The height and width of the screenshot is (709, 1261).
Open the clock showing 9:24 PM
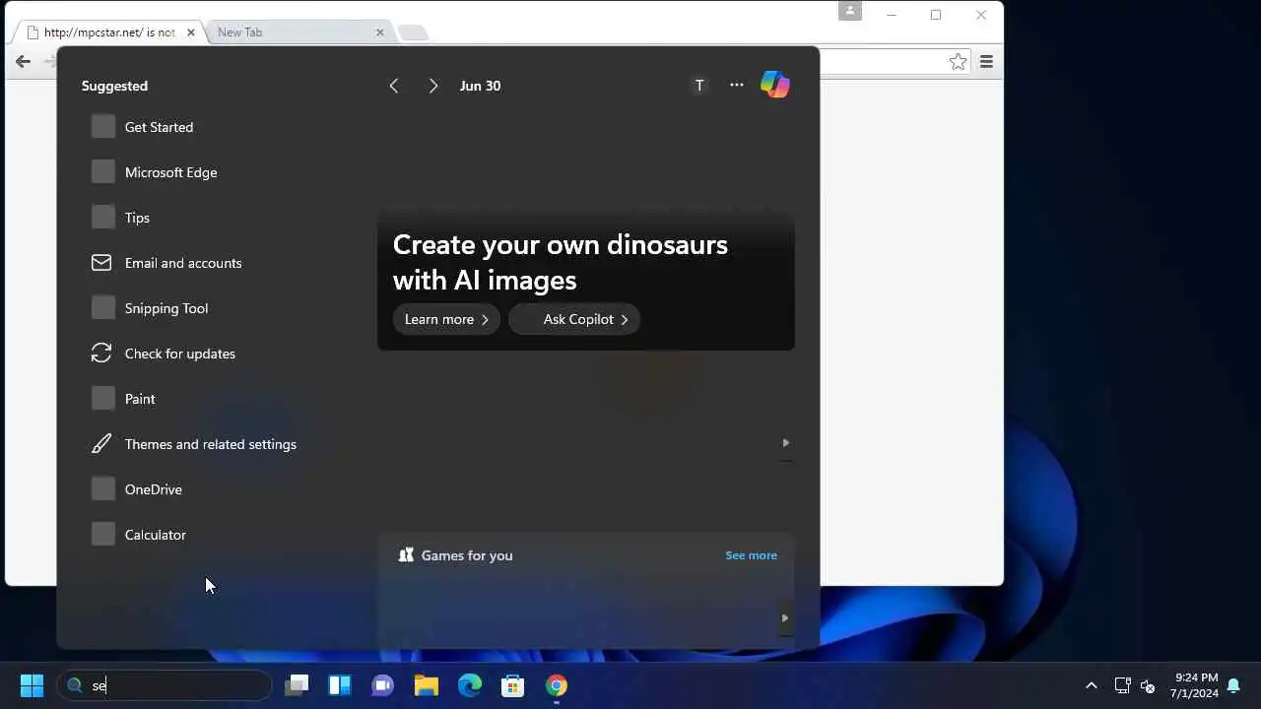(x=1196, y=685)
